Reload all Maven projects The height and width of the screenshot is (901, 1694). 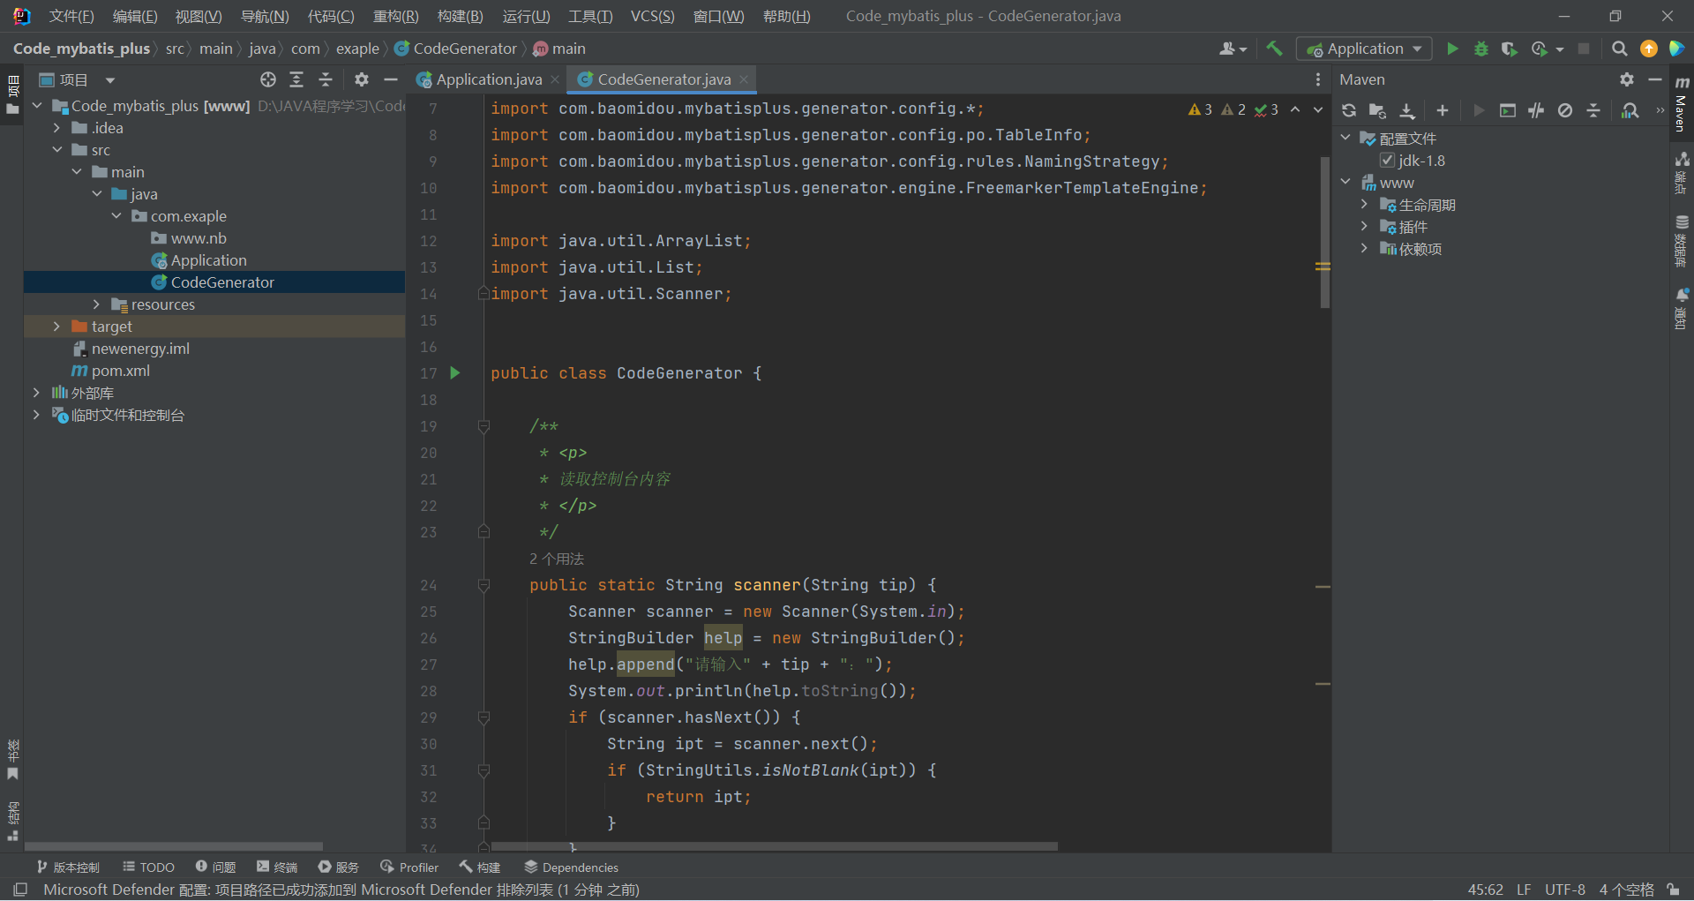(1349, 110)
